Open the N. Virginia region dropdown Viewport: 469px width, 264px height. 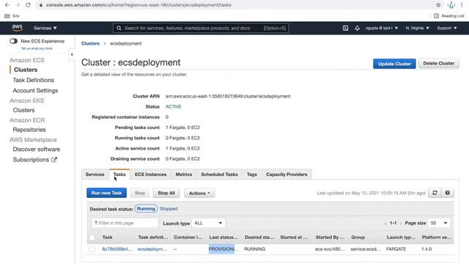pos(417,28)
